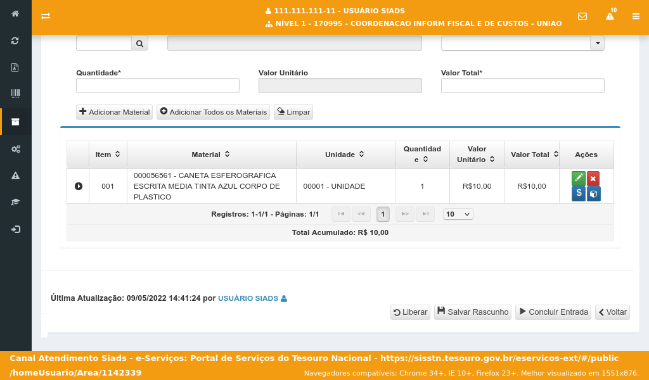Open the barcode sidebar icon
This screenshot has height=380, width=649.
pyautogui.click(x=15, y=94)
